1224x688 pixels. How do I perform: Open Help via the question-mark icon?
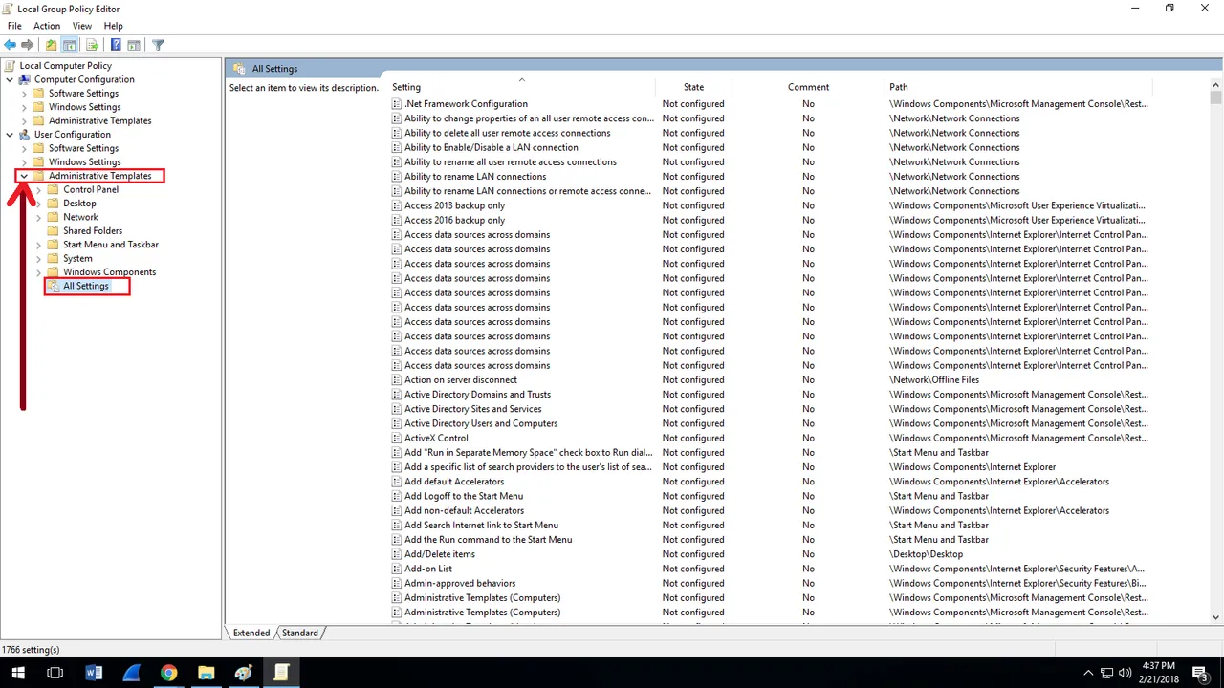click(116, 45)
